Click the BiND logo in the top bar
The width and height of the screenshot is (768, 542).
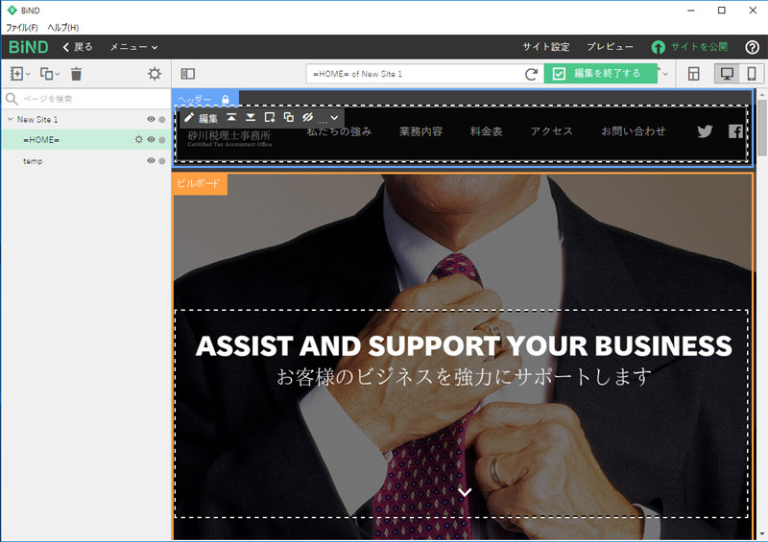coord(29,47)
